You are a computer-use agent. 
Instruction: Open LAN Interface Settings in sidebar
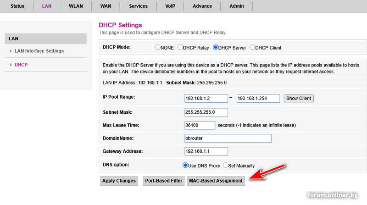tap(39, 51)
